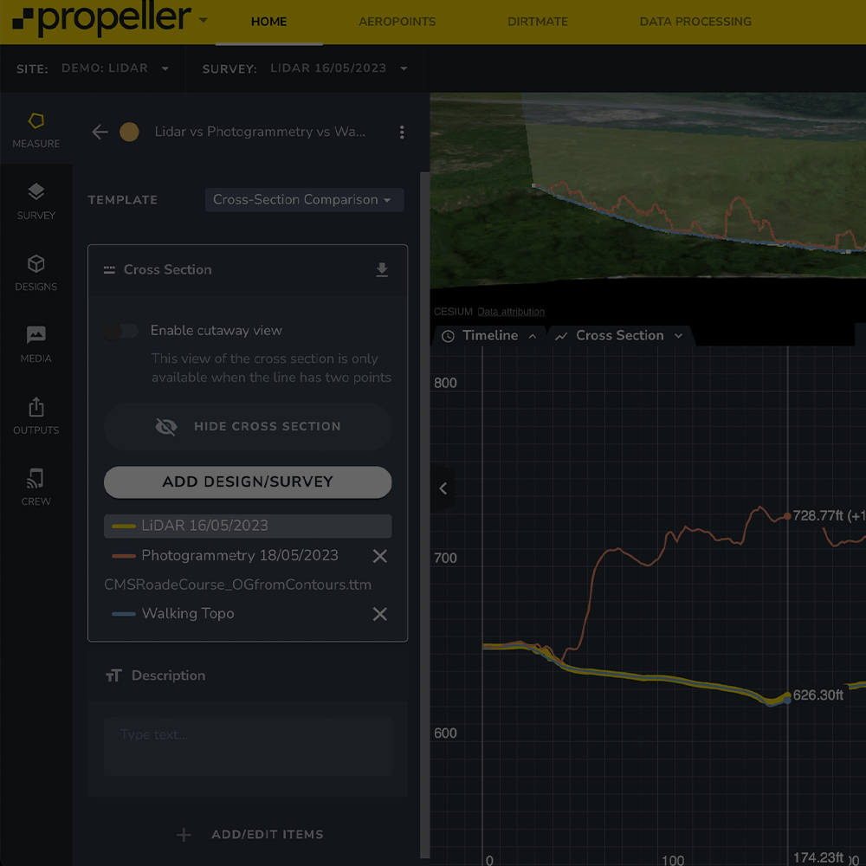Open the Cross-Section Comparison template dropdown
The height and width of the screenshot is (866, 866).
pos(304,199)
